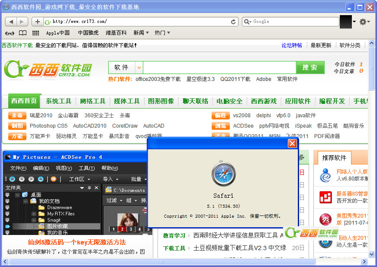Screen dimensions: 377x267
Task: Go back with the Safari back arrow
Action: pyautogui.click(x=11, y=22)
